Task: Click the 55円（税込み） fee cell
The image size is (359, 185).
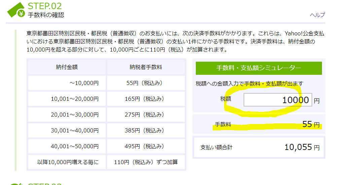Action: tap(146, 83)
